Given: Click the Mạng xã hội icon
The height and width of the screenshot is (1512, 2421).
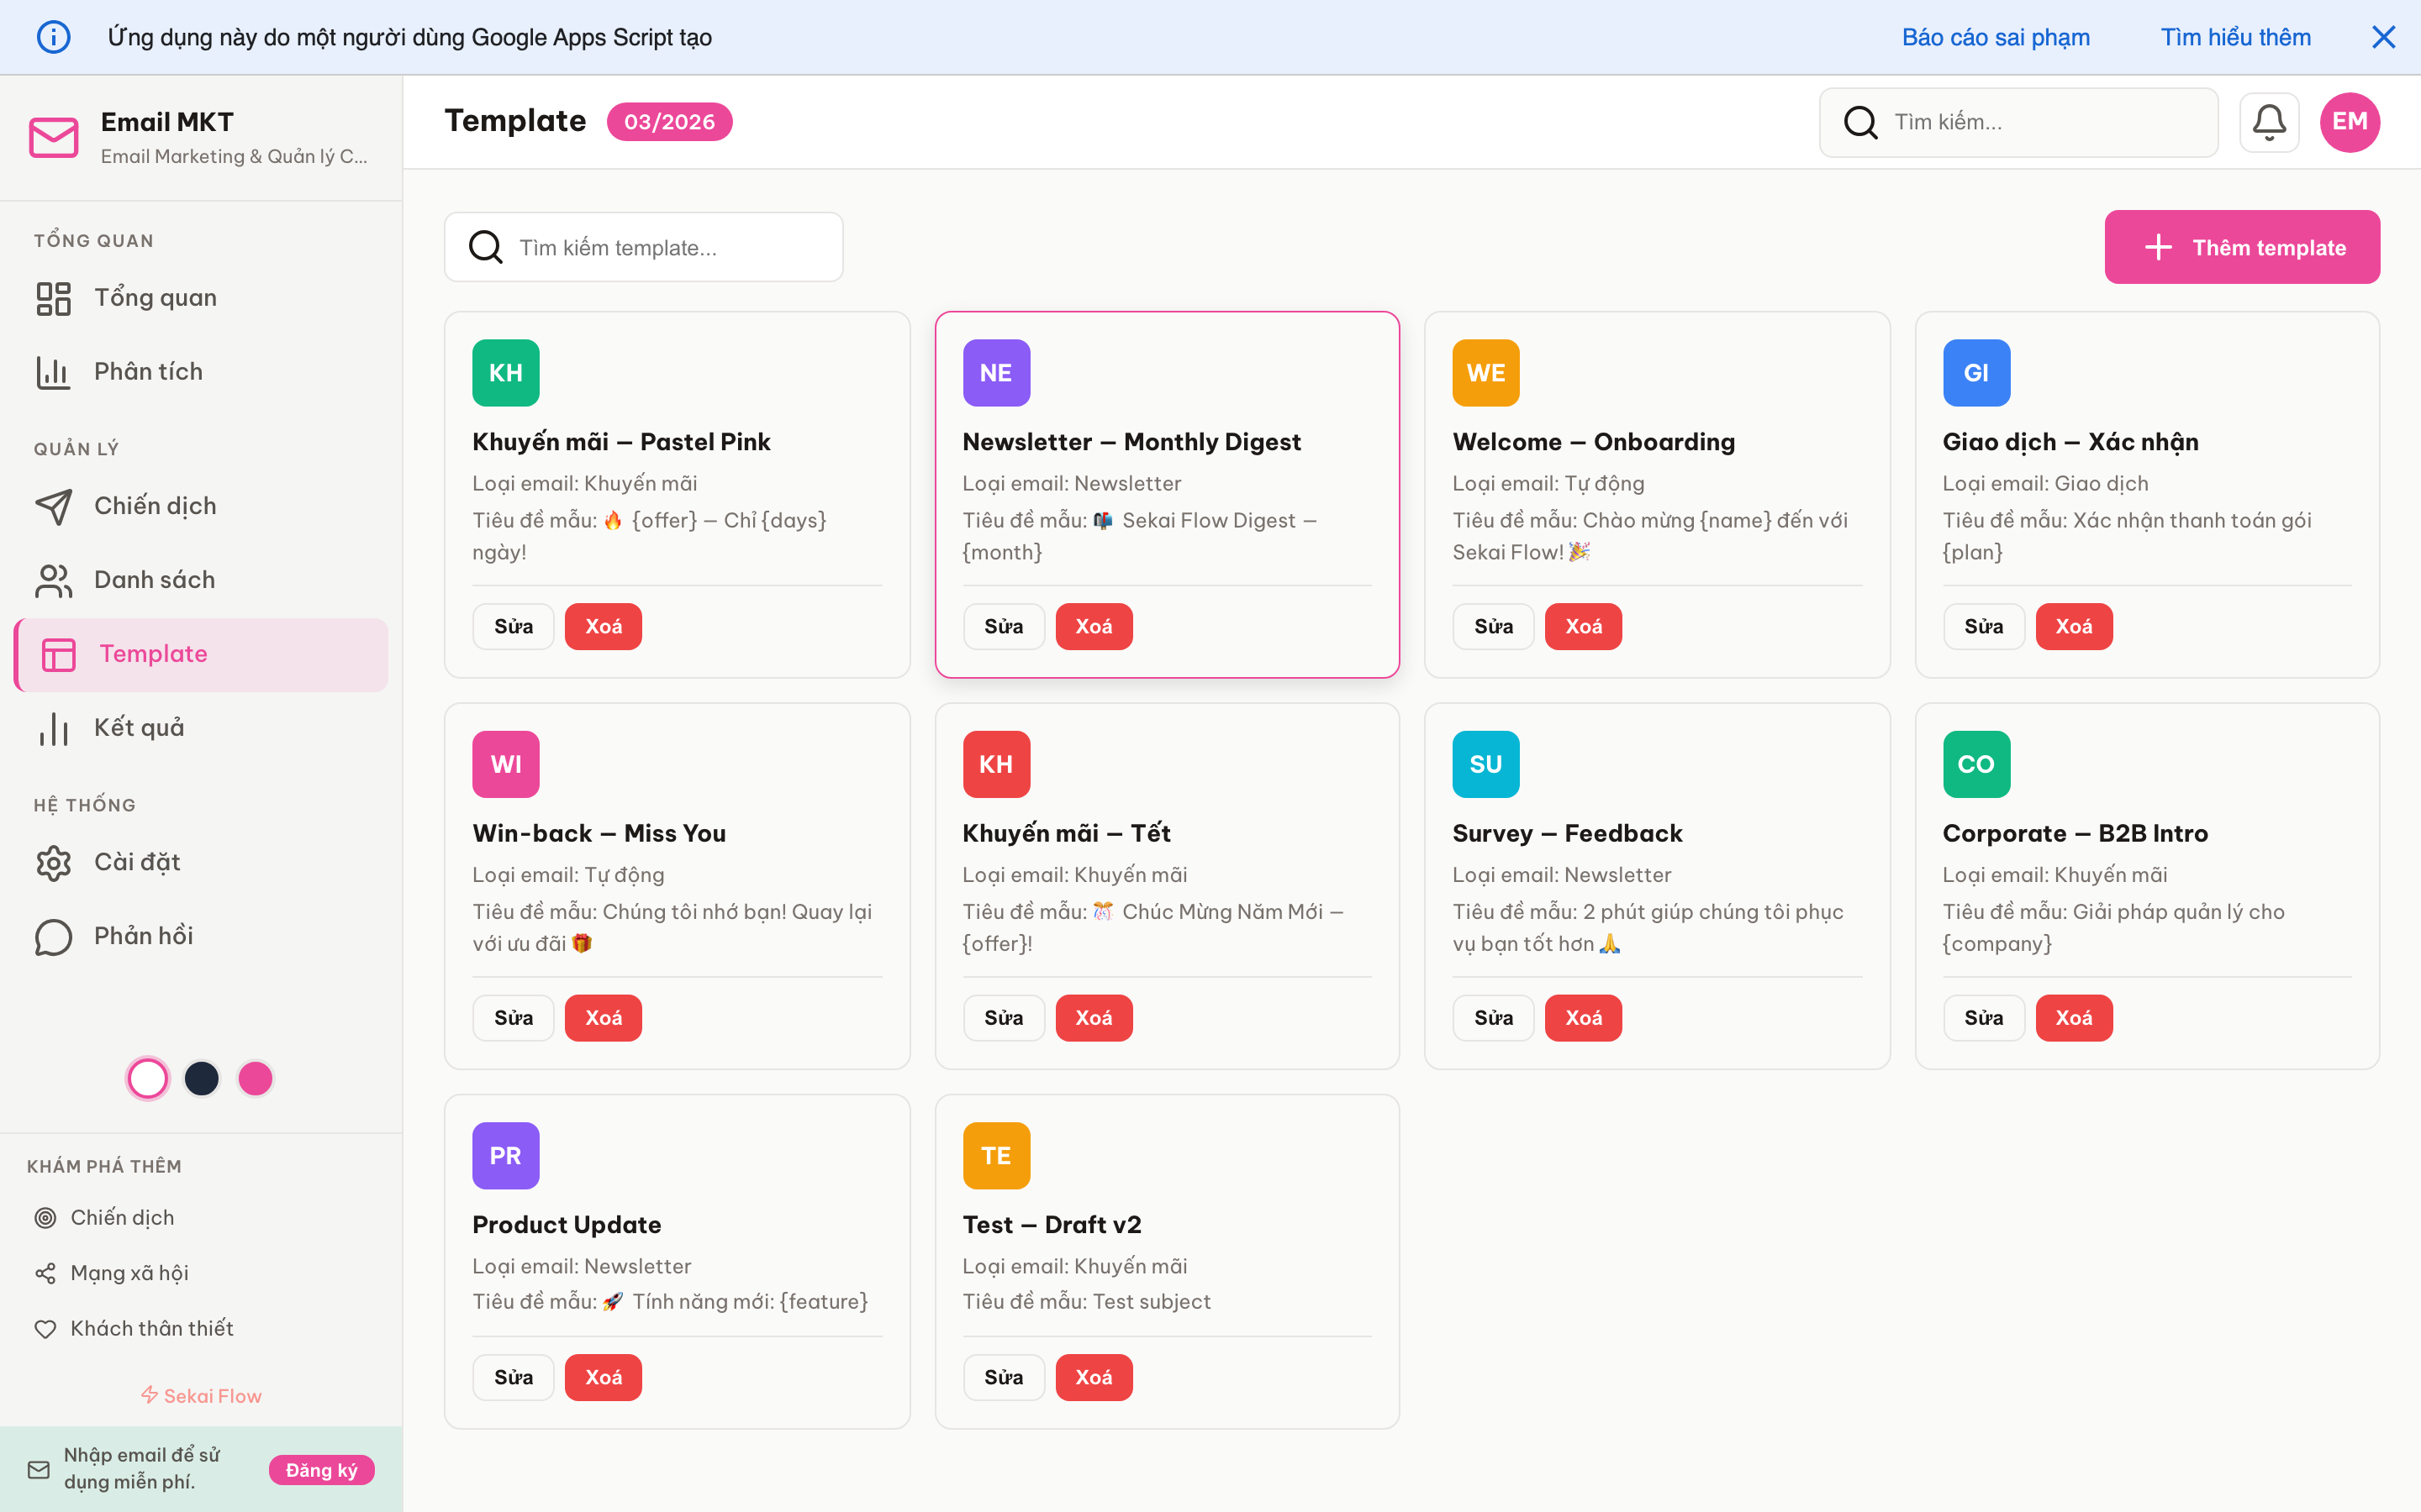Looking at the screenshot, I should 46,1272.
